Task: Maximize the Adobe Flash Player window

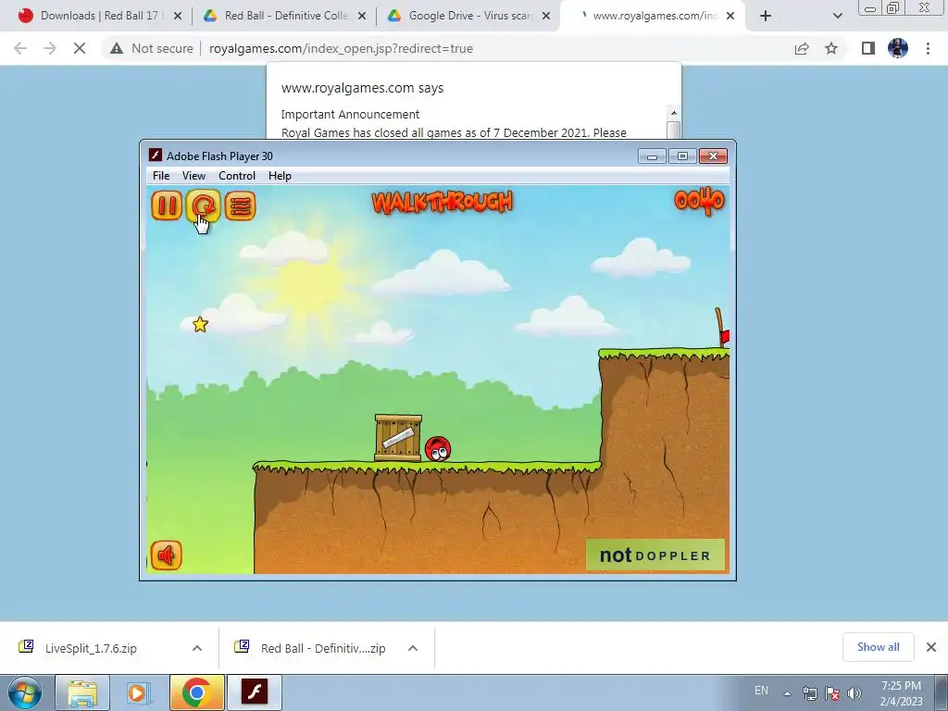Action: (682, 156)
